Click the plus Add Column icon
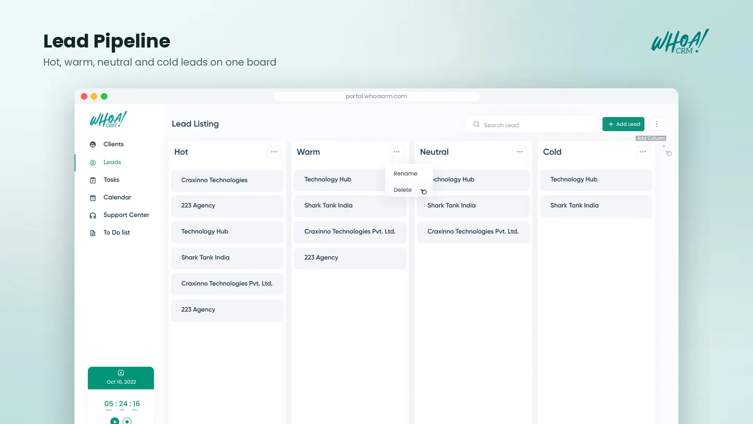This screenshot has width=753, height=424. coord(664,146)
